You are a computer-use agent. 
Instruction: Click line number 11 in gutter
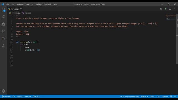[11, 42]
